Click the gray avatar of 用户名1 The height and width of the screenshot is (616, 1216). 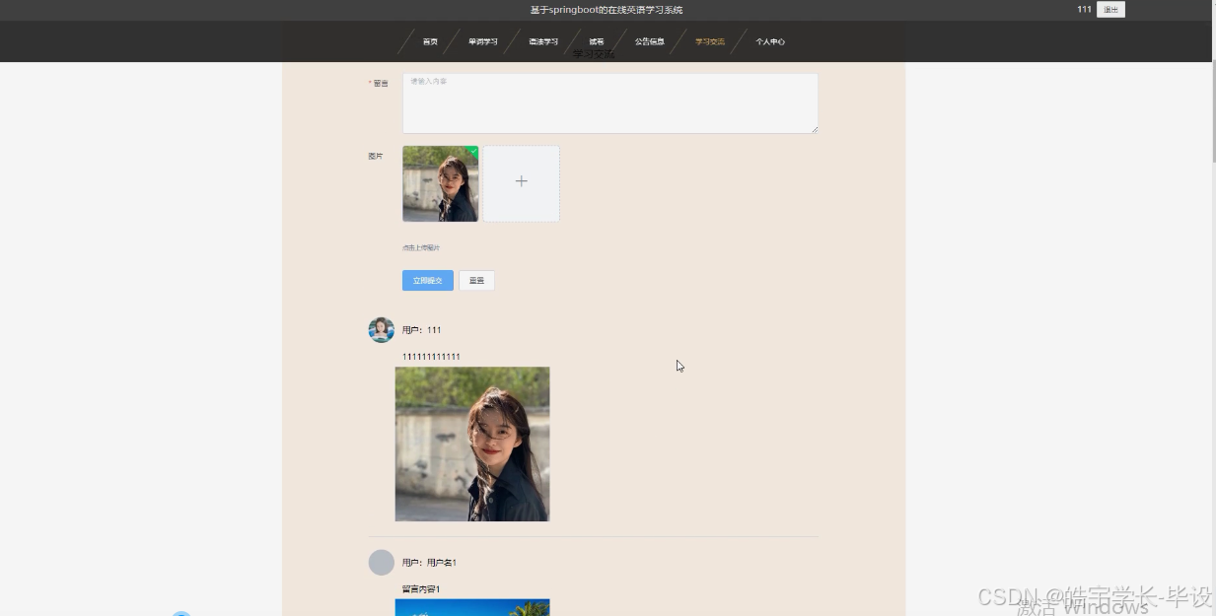(x=382, y=563)
